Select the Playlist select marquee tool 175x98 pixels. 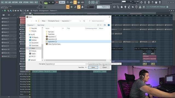23,11
